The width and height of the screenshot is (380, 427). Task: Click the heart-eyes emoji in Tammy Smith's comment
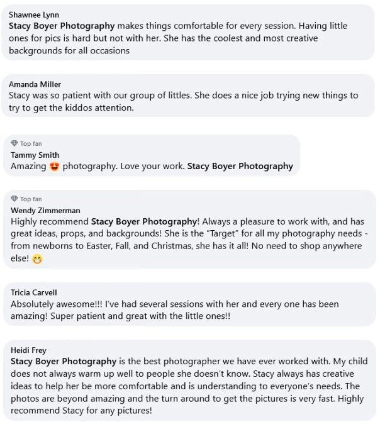pyautogui.click(x=55, y=167)
